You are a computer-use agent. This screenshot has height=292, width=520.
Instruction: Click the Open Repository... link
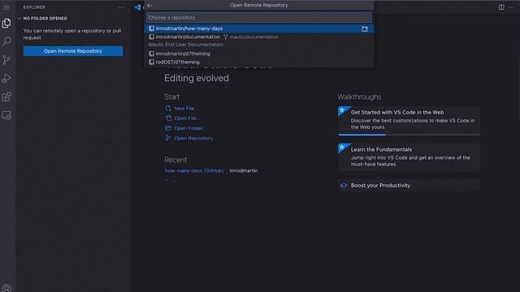195,138
